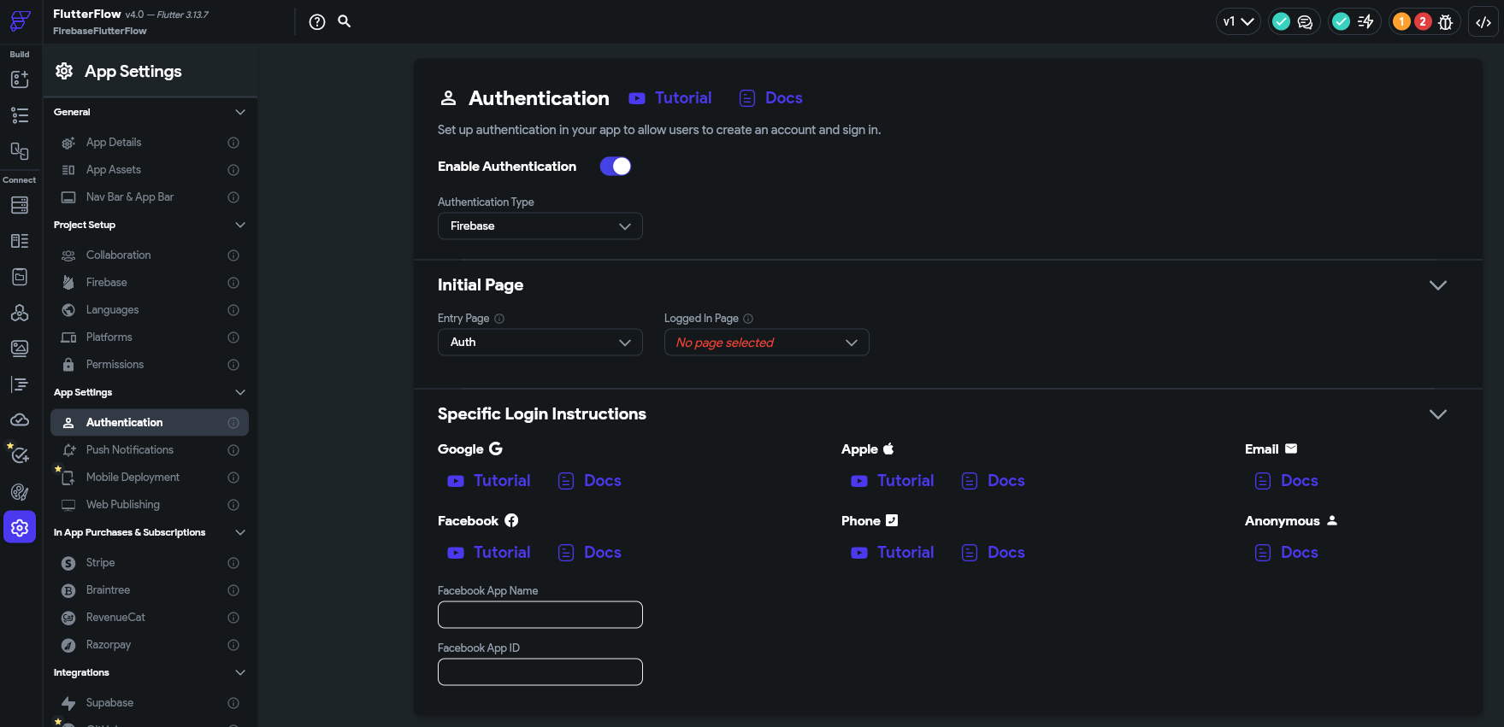Open the Custom Functions sidebar icon

coord(20,384)
